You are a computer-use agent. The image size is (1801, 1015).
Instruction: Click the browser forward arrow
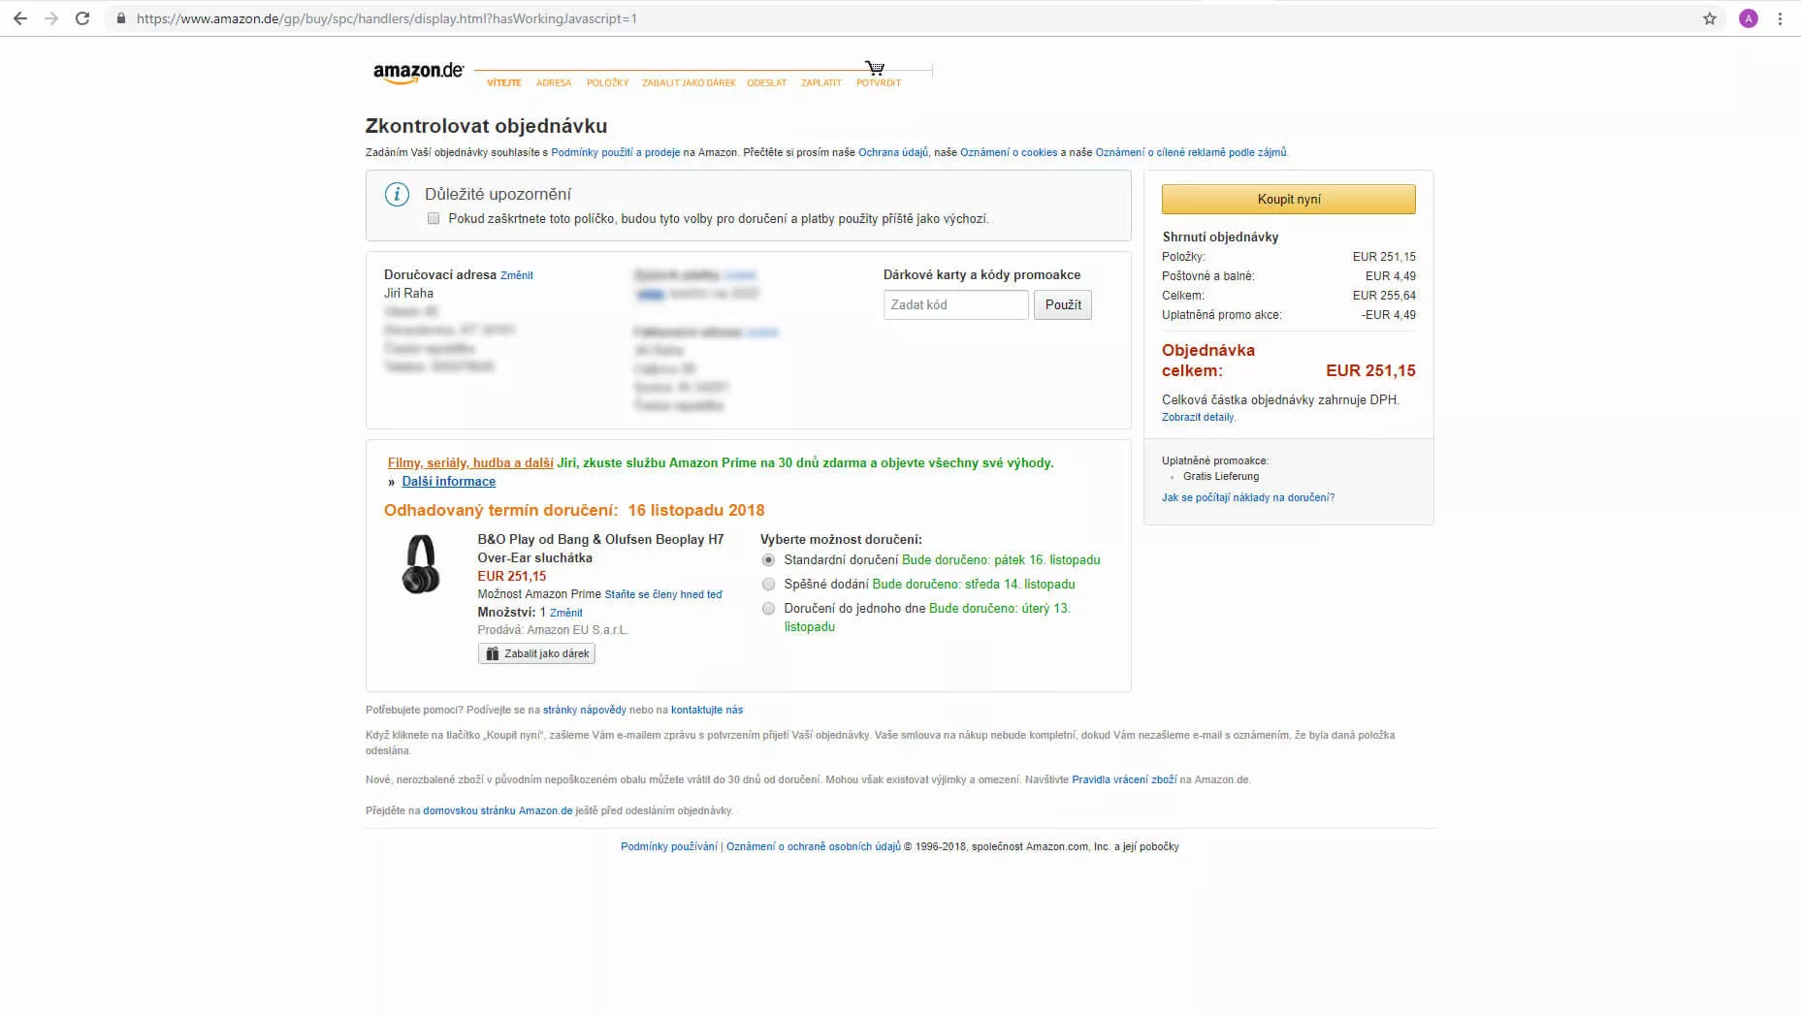[51, 18]
